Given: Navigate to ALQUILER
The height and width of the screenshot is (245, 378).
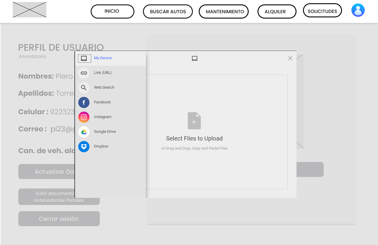Looking at the screenshot, I should 277,11.
